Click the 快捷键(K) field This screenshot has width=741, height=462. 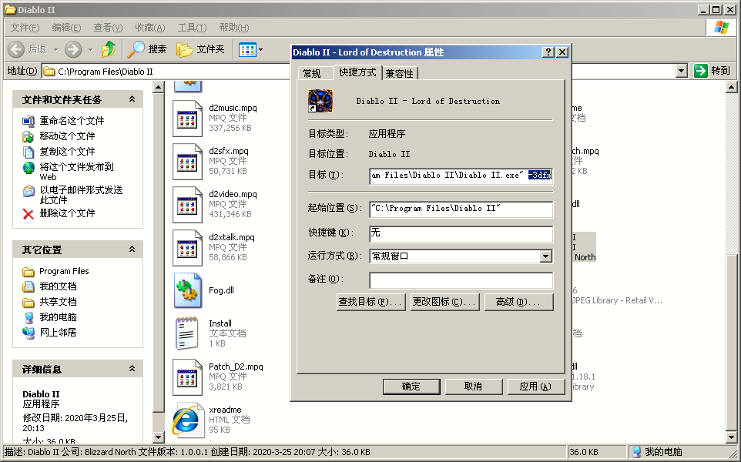461,233
